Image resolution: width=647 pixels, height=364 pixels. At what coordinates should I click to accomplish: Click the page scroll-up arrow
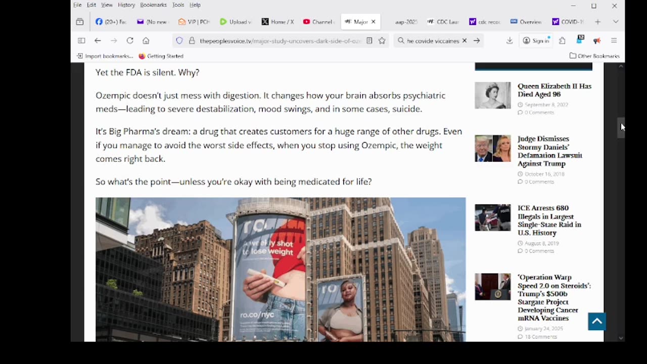[x=621, y=66]
